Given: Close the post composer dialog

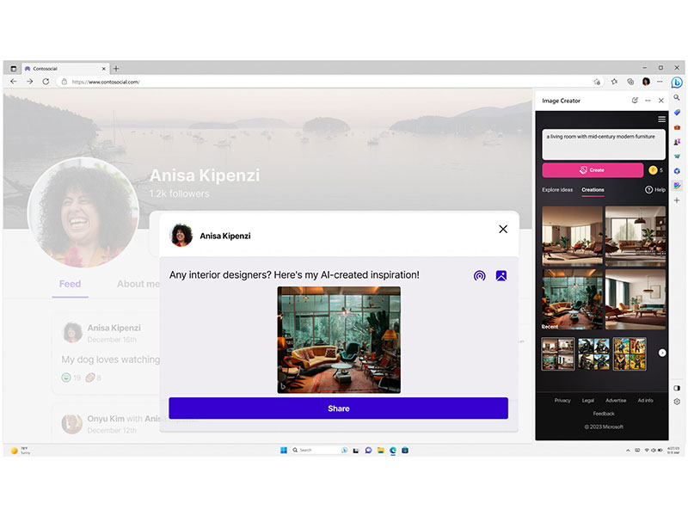Looking at the screenshot, I should [x=503, y=229].
